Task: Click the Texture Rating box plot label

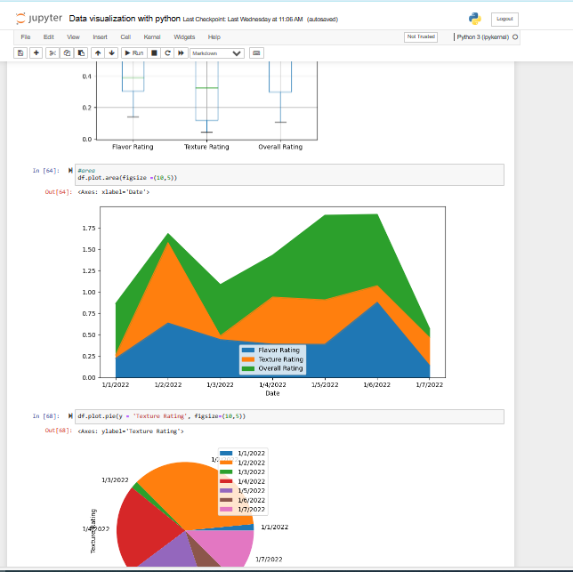Action: (x=206, y=147)
